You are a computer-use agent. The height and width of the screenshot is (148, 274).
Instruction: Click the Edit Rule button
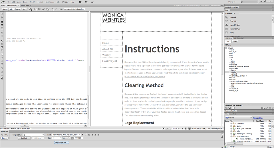pos(24,138)
